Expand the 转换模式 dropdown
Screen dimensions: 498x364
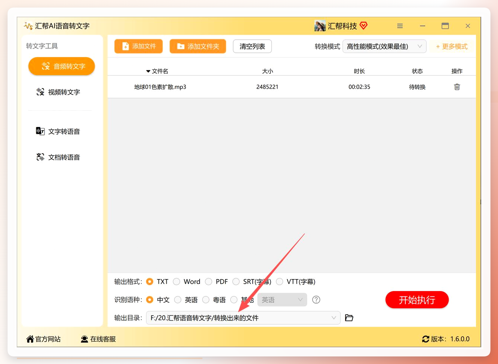(384, 46)
